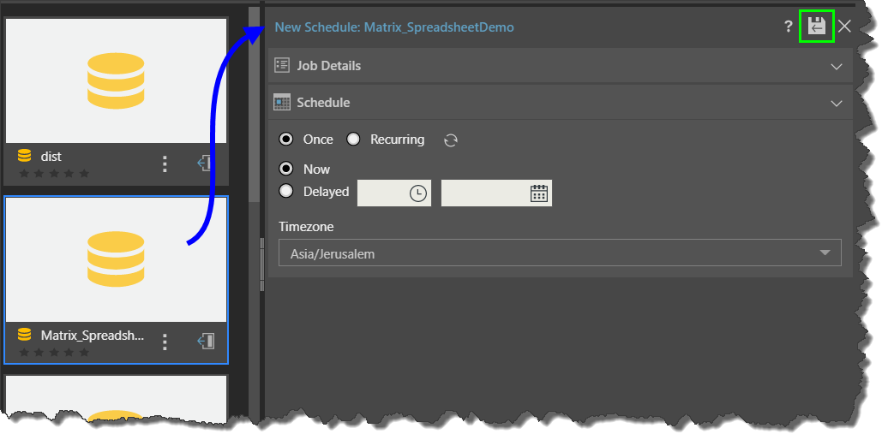Open three-dot menu for dist item
Image resolution: width=894 pixels, height=446 pixels.
pos(165,164)
